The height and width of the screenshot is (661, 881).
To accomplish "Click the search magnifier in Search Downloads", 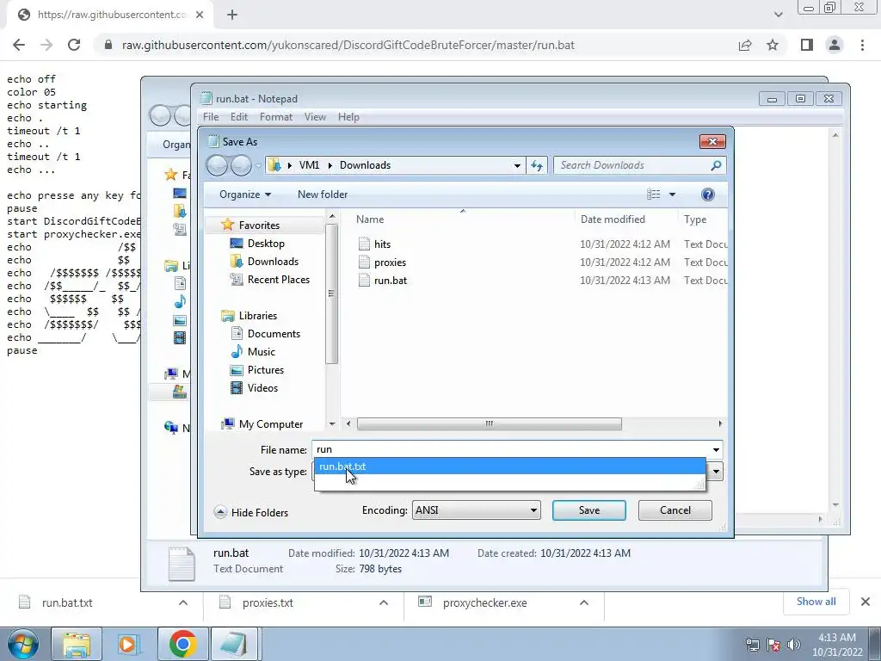I will click(716, 165).
